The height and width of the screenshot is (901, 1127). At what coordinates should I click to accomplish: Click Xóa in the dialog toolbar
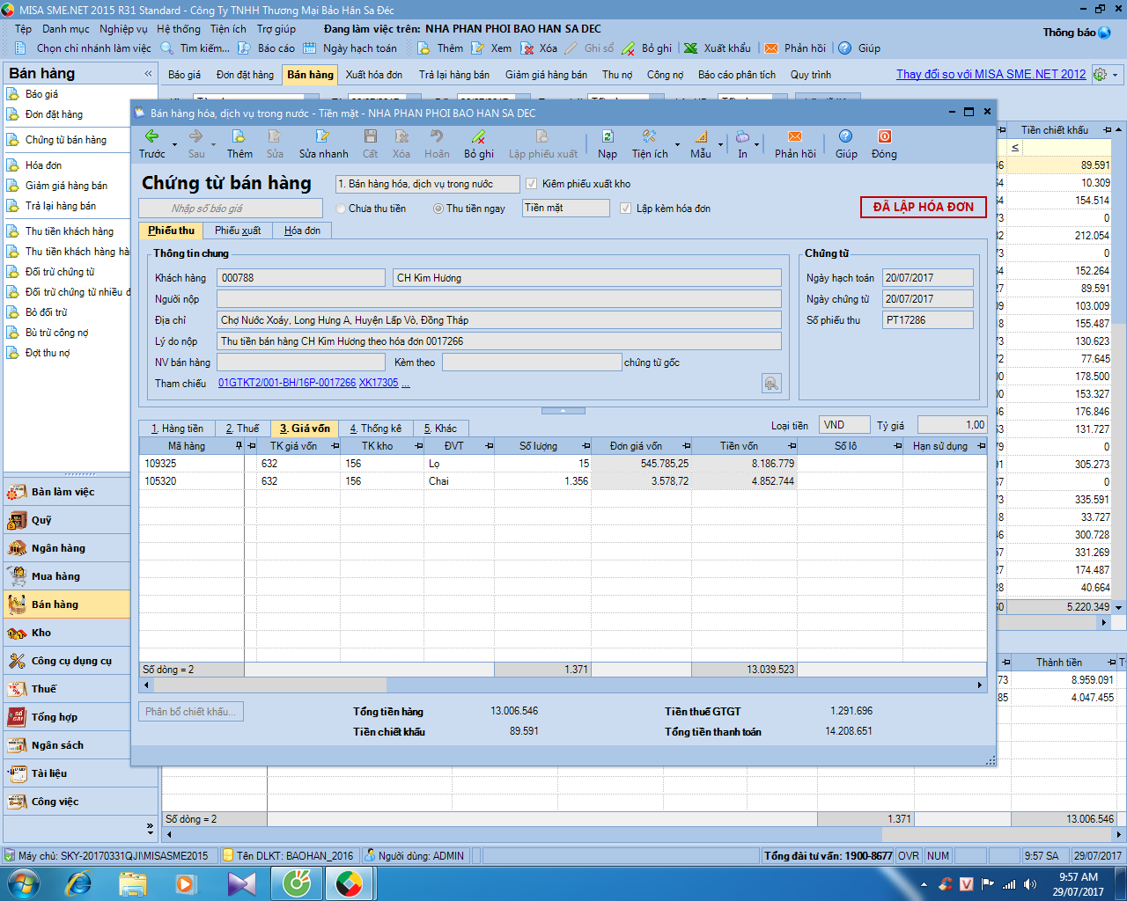coord(401,143)
